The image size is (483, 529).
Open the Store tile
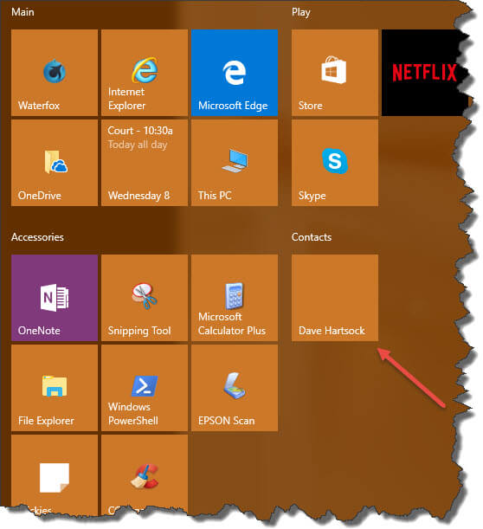coord(335,73)
